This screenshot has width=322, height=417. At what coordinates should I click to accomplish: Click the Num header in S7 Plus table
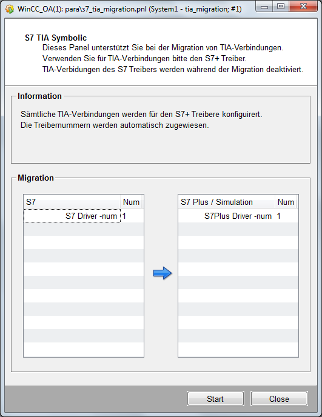pyautogui.click(x=286, y=202)
